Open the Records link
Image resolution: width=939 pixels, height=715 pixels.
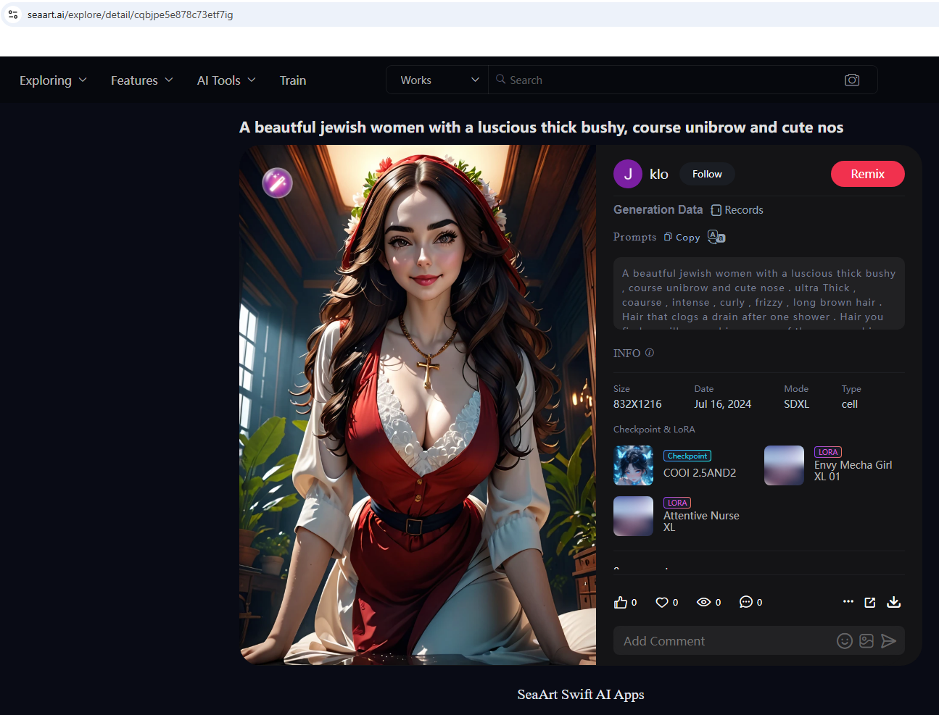[x=737, y=210]
